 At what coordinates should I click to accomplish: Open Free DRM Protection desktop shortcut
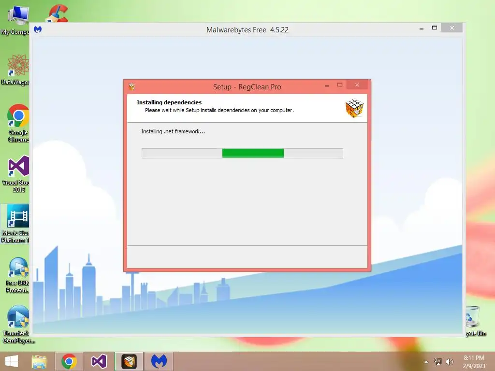(18, 275)
